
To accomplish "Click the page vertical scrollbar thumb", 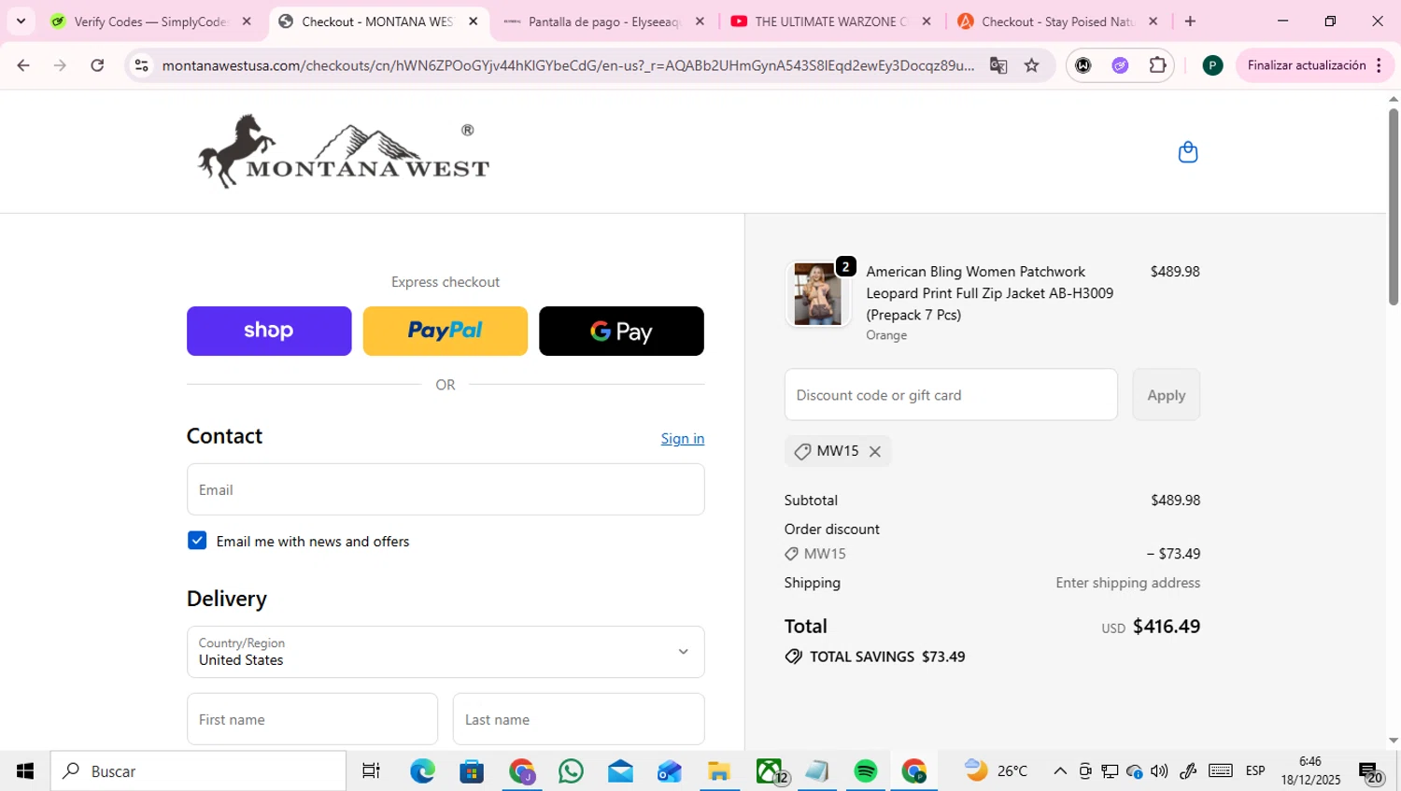I will tap(1394, 205).
